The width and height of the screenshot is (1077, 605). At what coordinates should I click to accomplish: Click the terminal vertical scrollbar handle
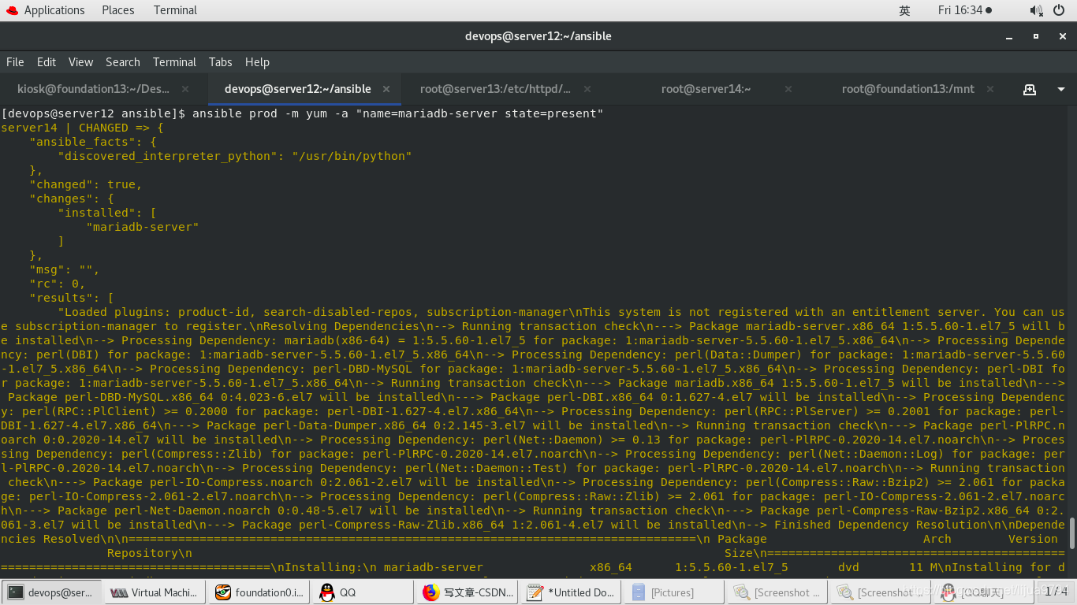(1071, 533)
